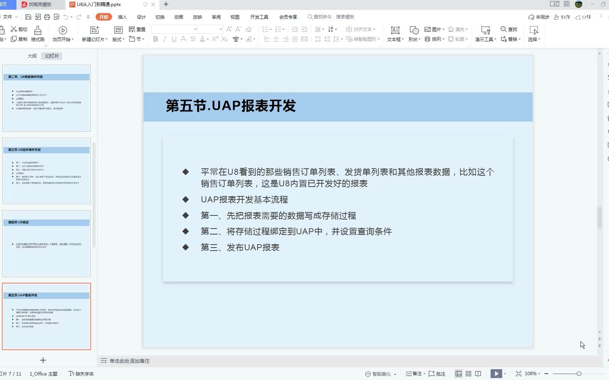Toggle bold formatting
The width and height of the screenshot is (609, 380).
pos(155,39)
